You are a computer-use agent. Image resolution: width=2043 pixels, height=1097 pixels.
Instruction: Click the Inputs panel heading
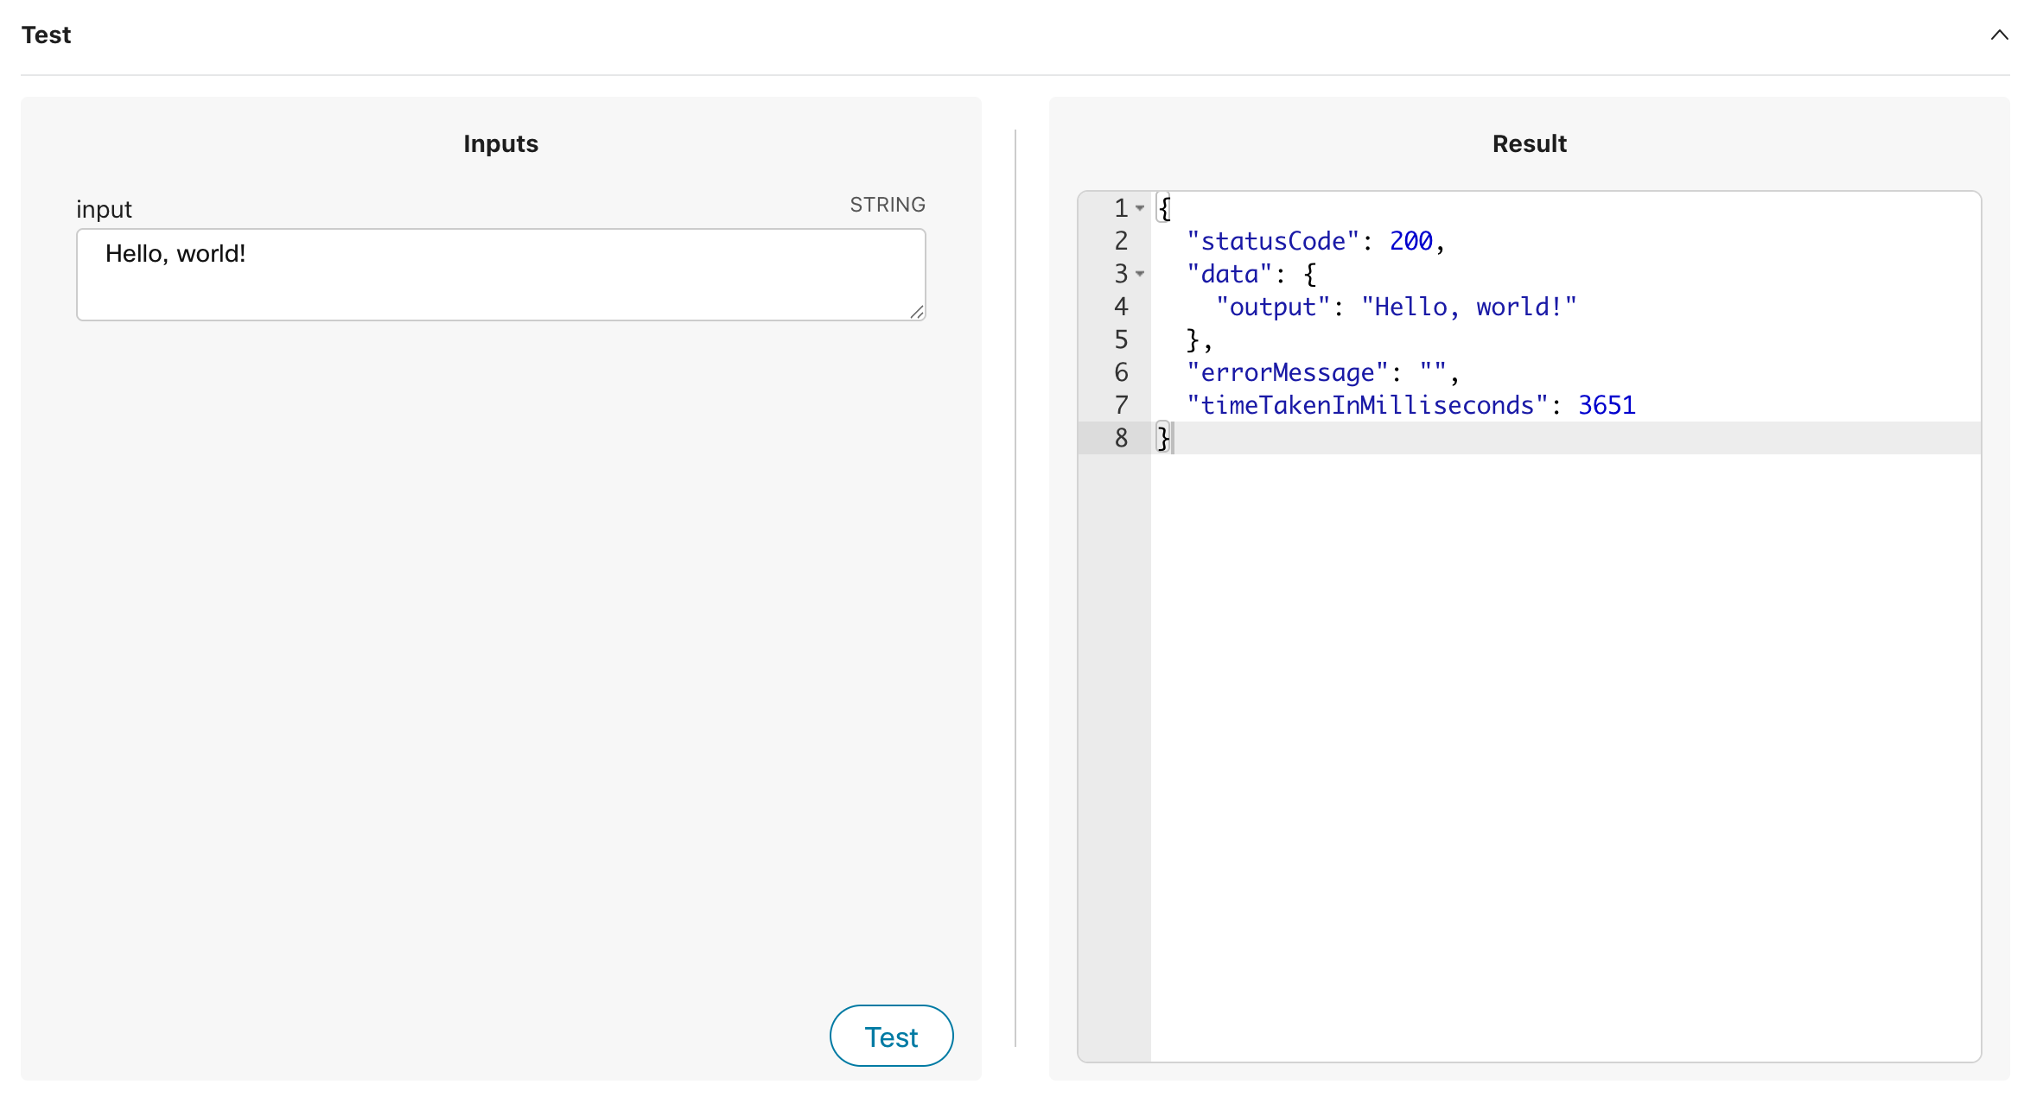tap(500, 143)
